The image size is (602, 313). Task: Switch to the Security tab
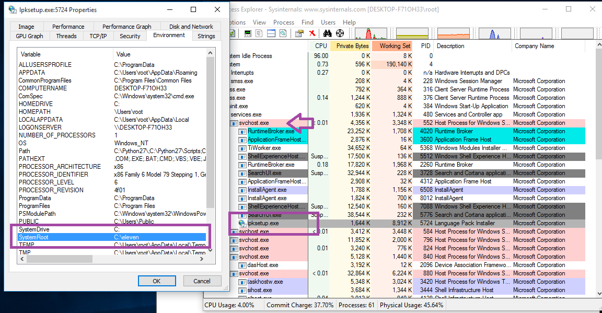[130, 36]
